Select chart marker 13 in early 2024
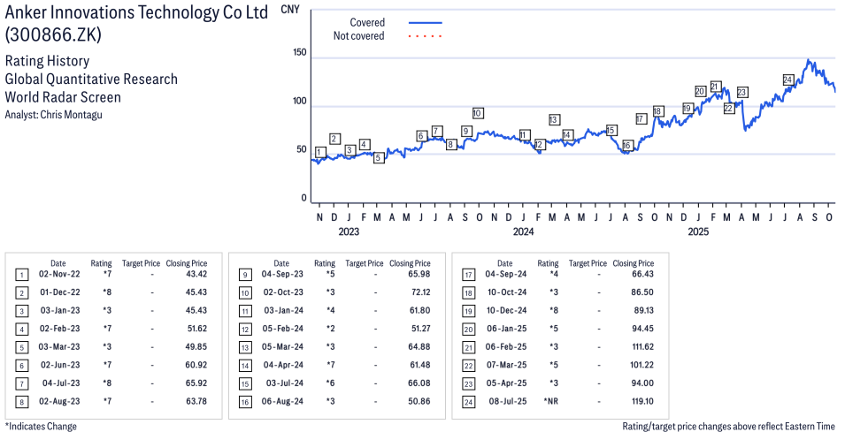 pyautogui.click(x=554, y=120)
